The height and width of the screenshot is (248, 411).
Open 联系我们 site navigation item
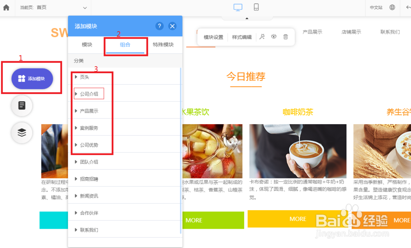(x=390, y=32)
